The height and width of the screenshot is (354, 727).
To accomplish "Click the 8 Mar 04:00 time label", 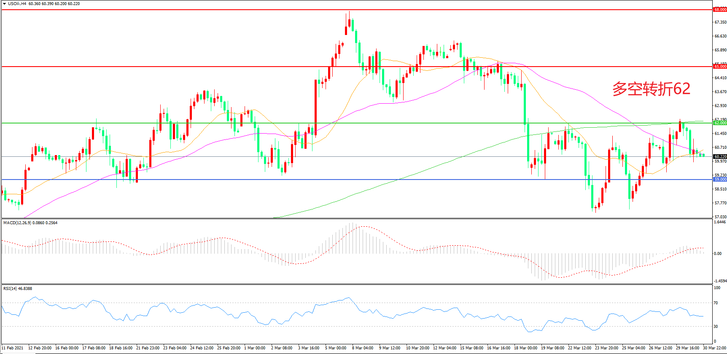I will (x=363, y=348).
